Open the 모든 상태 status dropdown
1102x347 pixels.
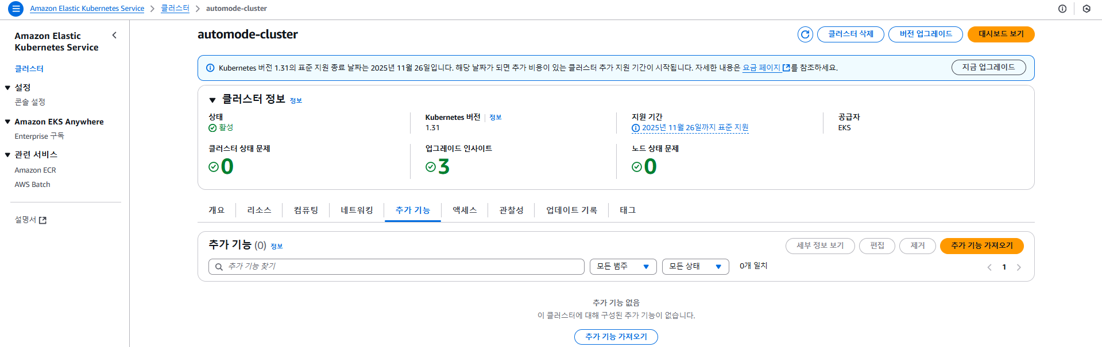click(695, 267)
